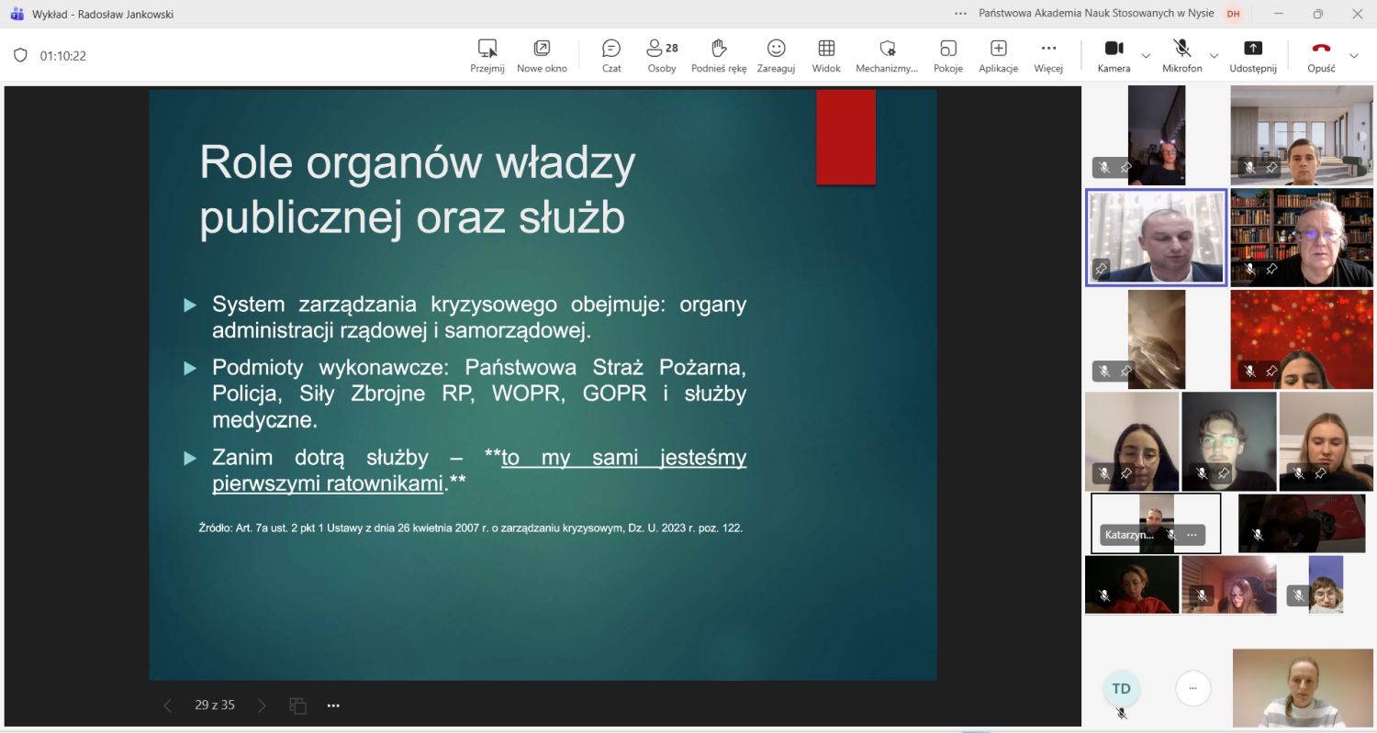The width and height of the screenshot is (1377, 733).
Task: Go to the next slide arrow
Action: tap(262, 705)
